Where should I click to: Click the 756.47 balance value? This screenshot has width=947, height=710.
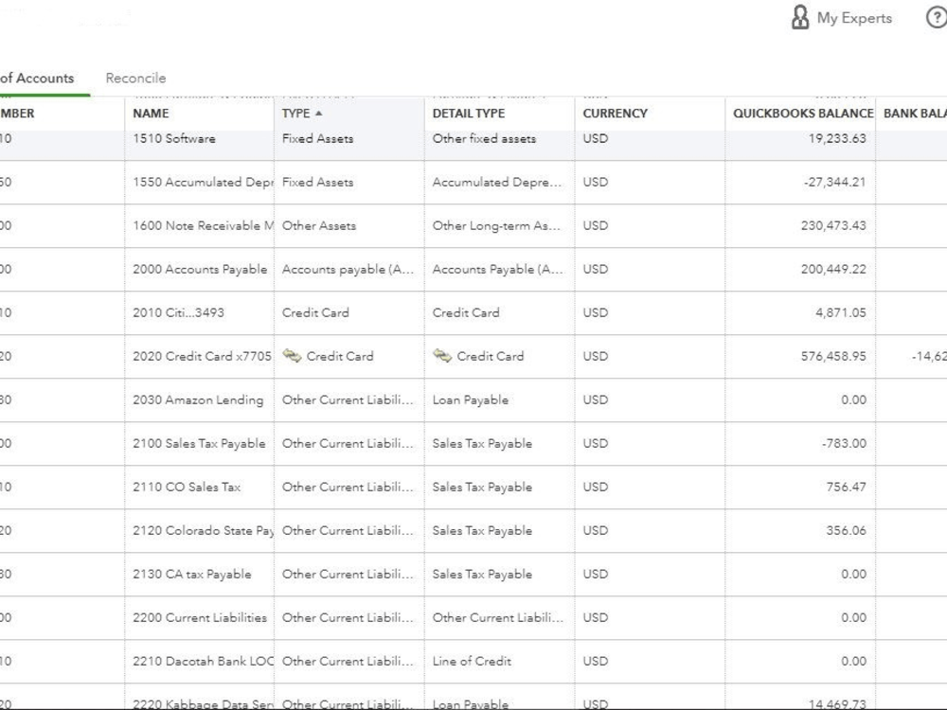[846, 486]
